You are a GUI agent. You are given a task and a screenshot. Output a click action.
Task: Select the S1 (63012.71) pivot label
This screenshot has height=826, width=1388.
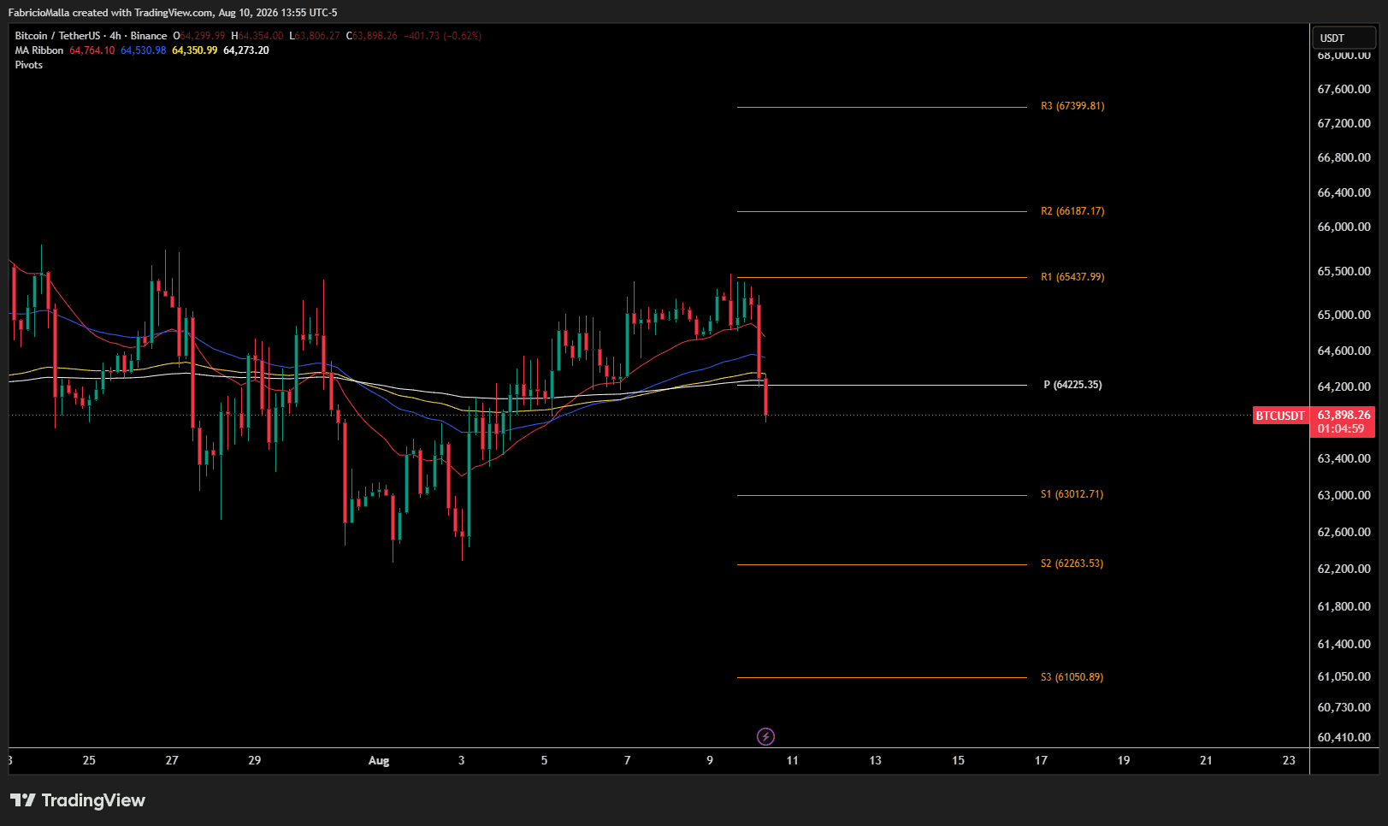tap(1072, 494)
